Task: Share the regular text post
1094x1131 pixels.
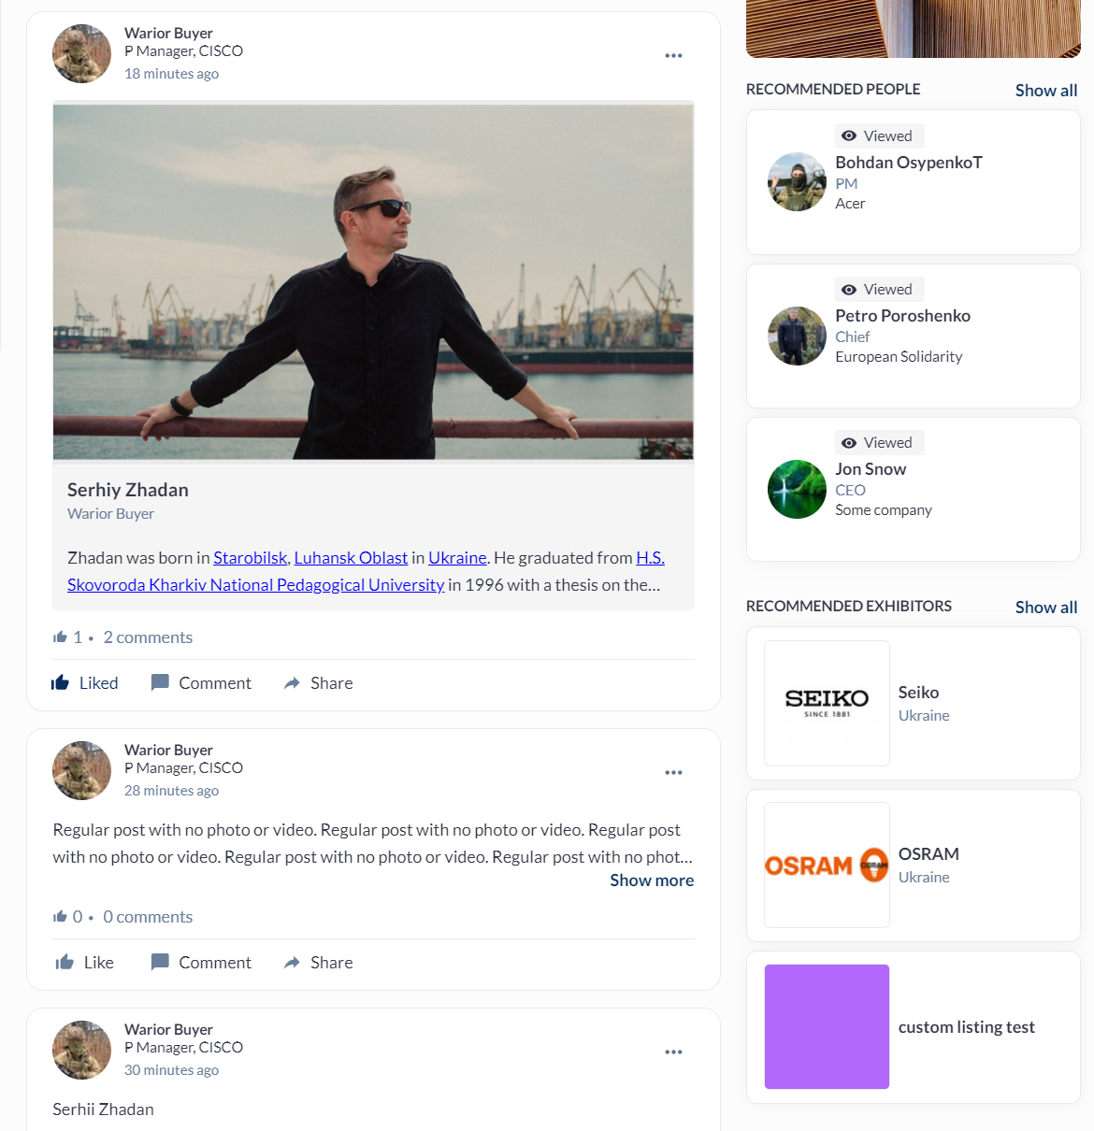Action: point(318,963)
